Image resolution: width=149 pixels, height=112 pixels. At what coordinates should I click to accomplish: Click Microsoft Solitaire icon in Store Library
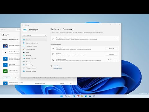pos(5,46)
